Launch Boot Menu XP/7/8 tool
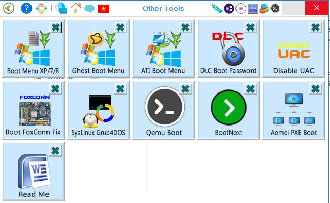 (33, 49)
